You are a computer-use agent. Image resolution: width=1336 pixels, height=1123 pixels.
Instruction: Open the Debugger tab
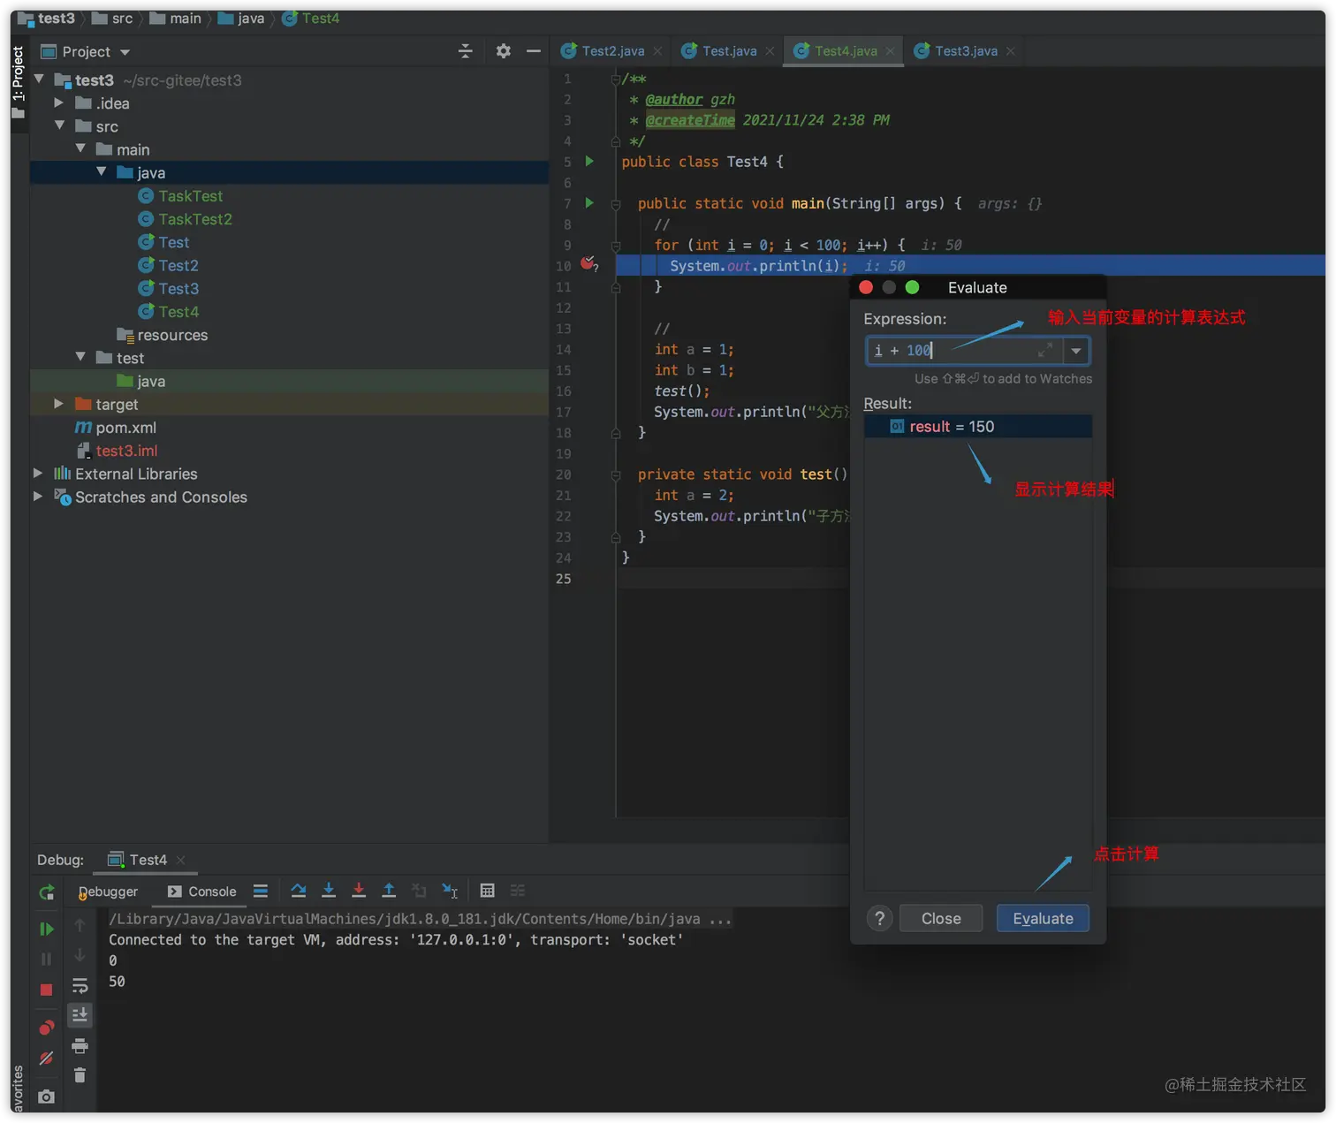click(108, 892)
